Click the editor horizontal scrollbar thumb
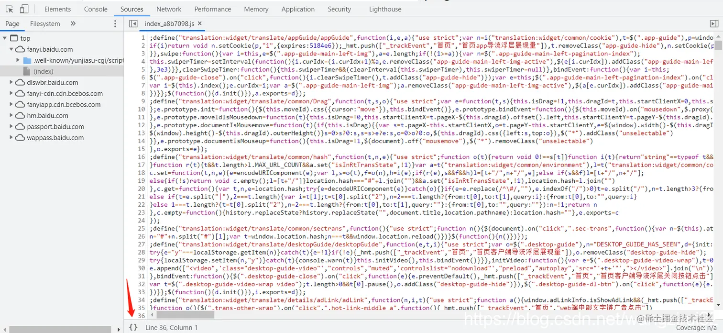Screen dimensions: 723x333 [x=186, y=315]
